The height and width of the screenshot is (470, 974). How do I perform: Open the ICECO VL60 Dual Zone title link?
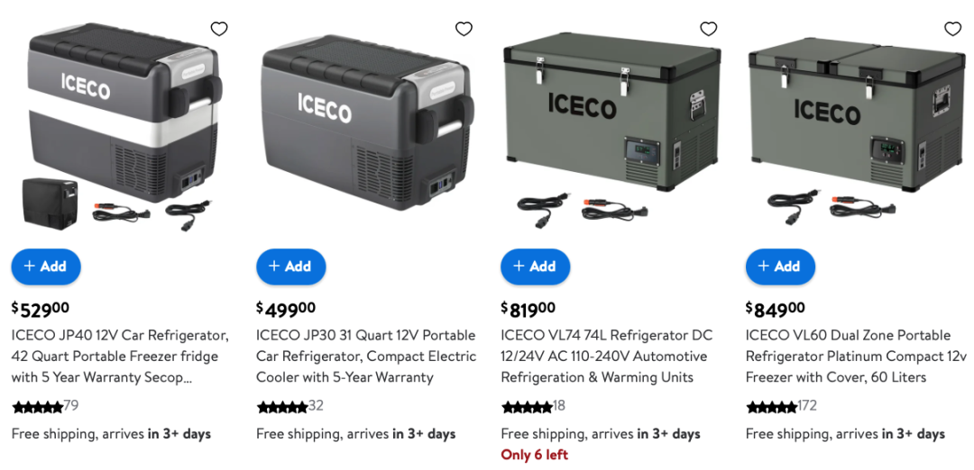click(x=857, y=357)
